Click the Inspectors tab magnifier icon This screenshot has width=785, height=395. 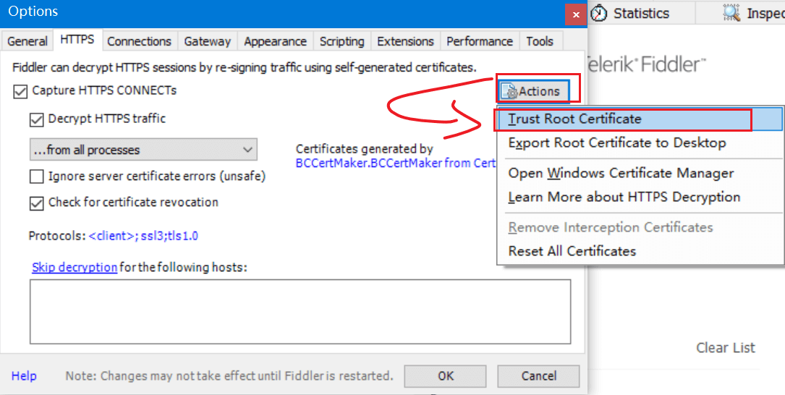[x=731, y=12]
